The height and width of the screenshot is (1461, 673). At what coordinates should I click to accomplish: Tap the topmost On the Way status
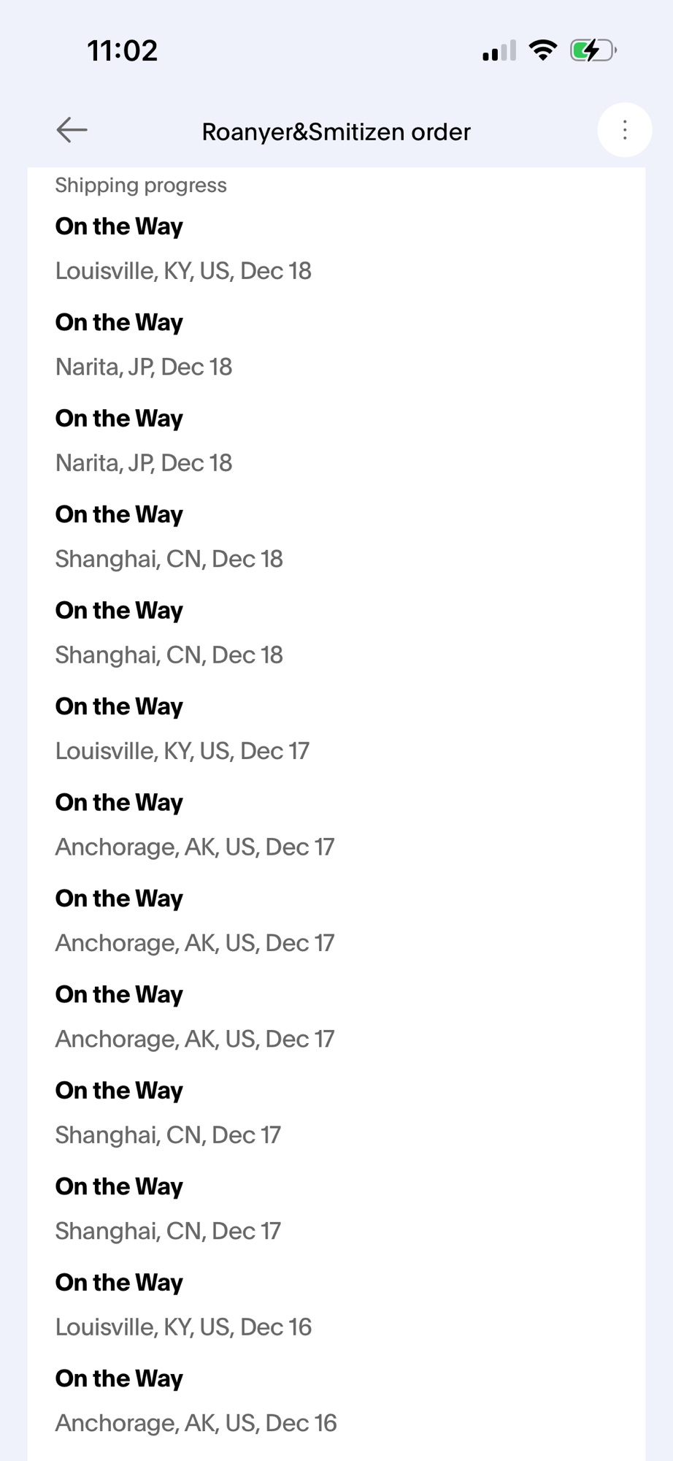[x=119, y=226]
